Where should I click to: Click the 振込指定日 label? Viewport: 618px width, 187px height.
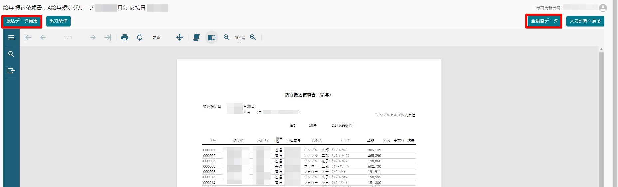(212, 106)
